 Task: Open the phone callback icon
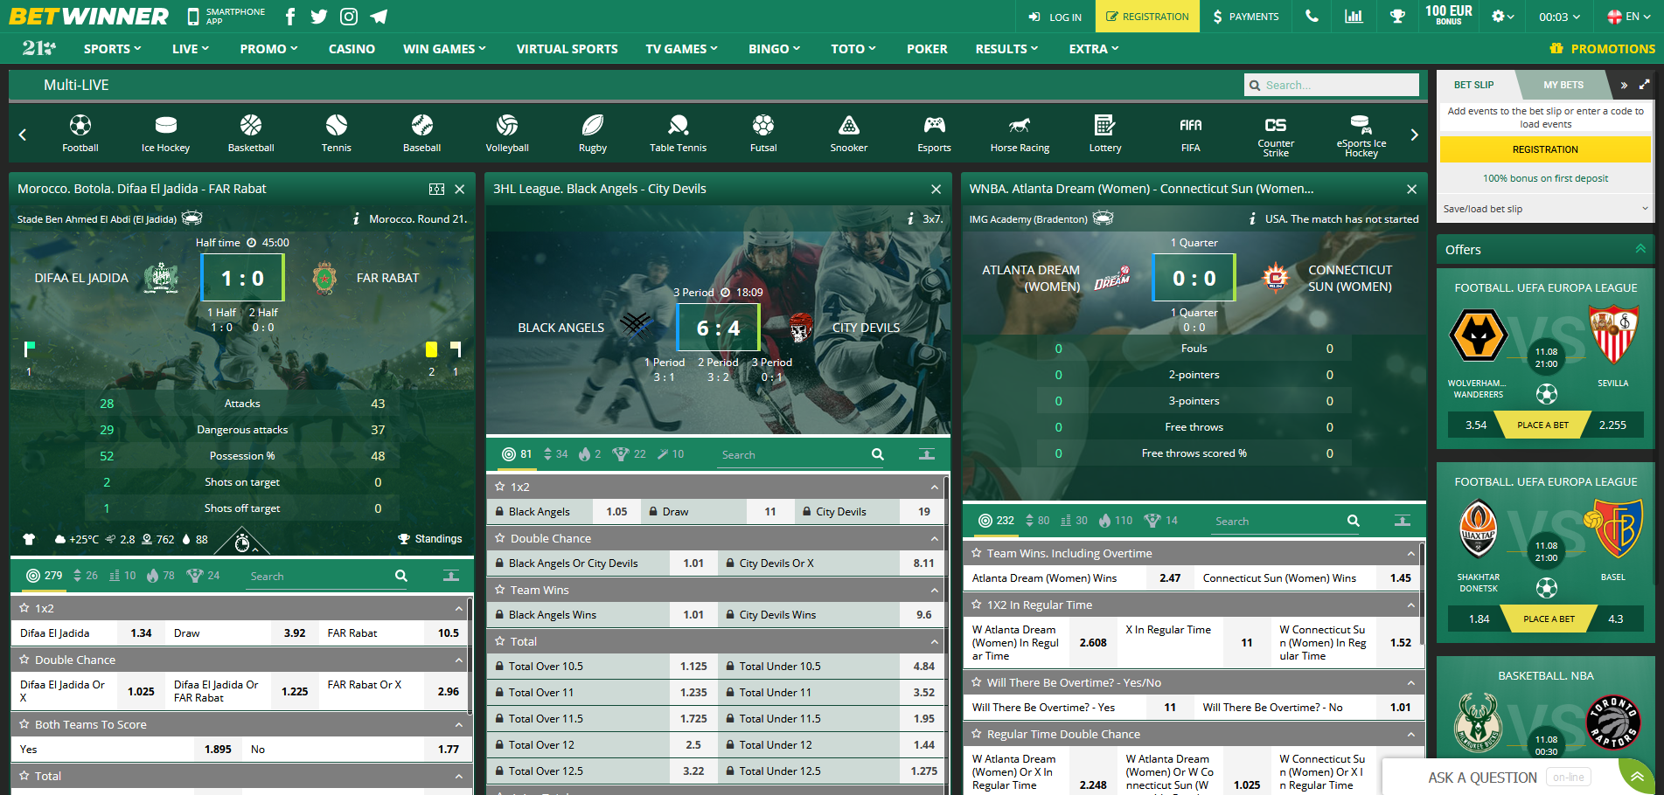1312,17
